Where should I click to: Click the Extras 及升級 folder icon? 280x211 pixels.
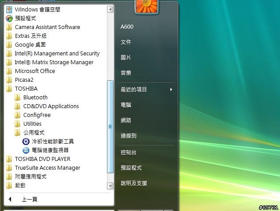point(9,36)
